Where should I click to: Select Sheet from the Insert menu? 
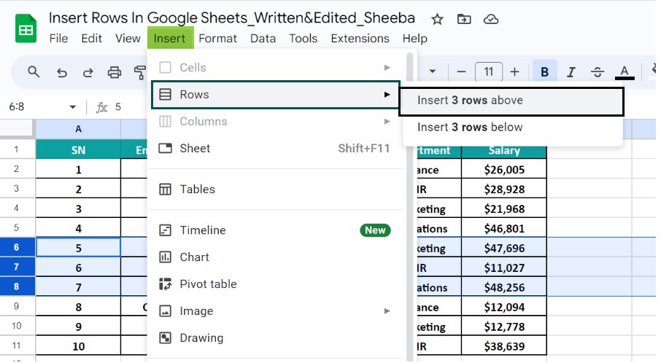[275, 148]
